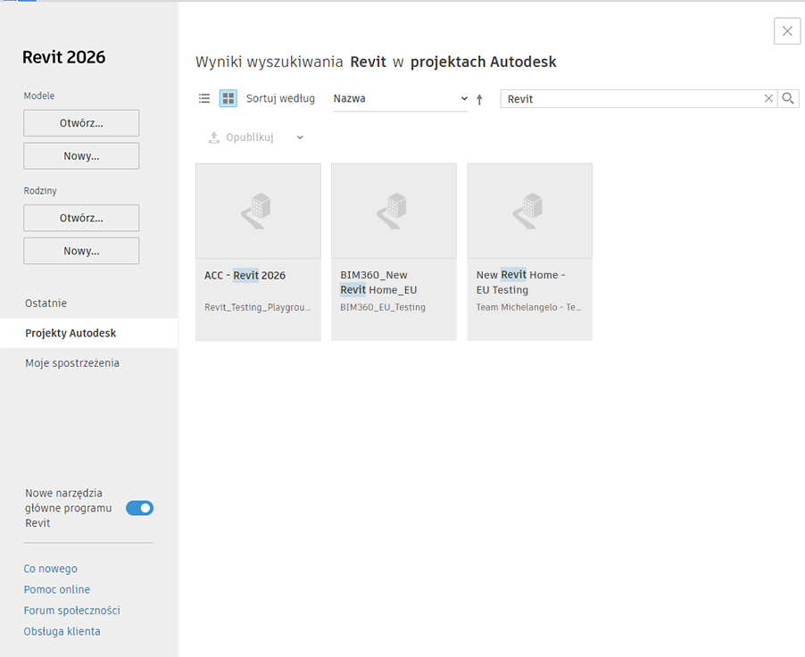Select the Projekty Autodesk tab

[x=89, y=333]
